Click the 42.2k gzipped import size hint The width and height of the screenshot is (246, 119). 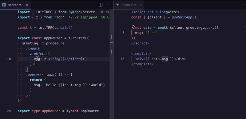89,17
